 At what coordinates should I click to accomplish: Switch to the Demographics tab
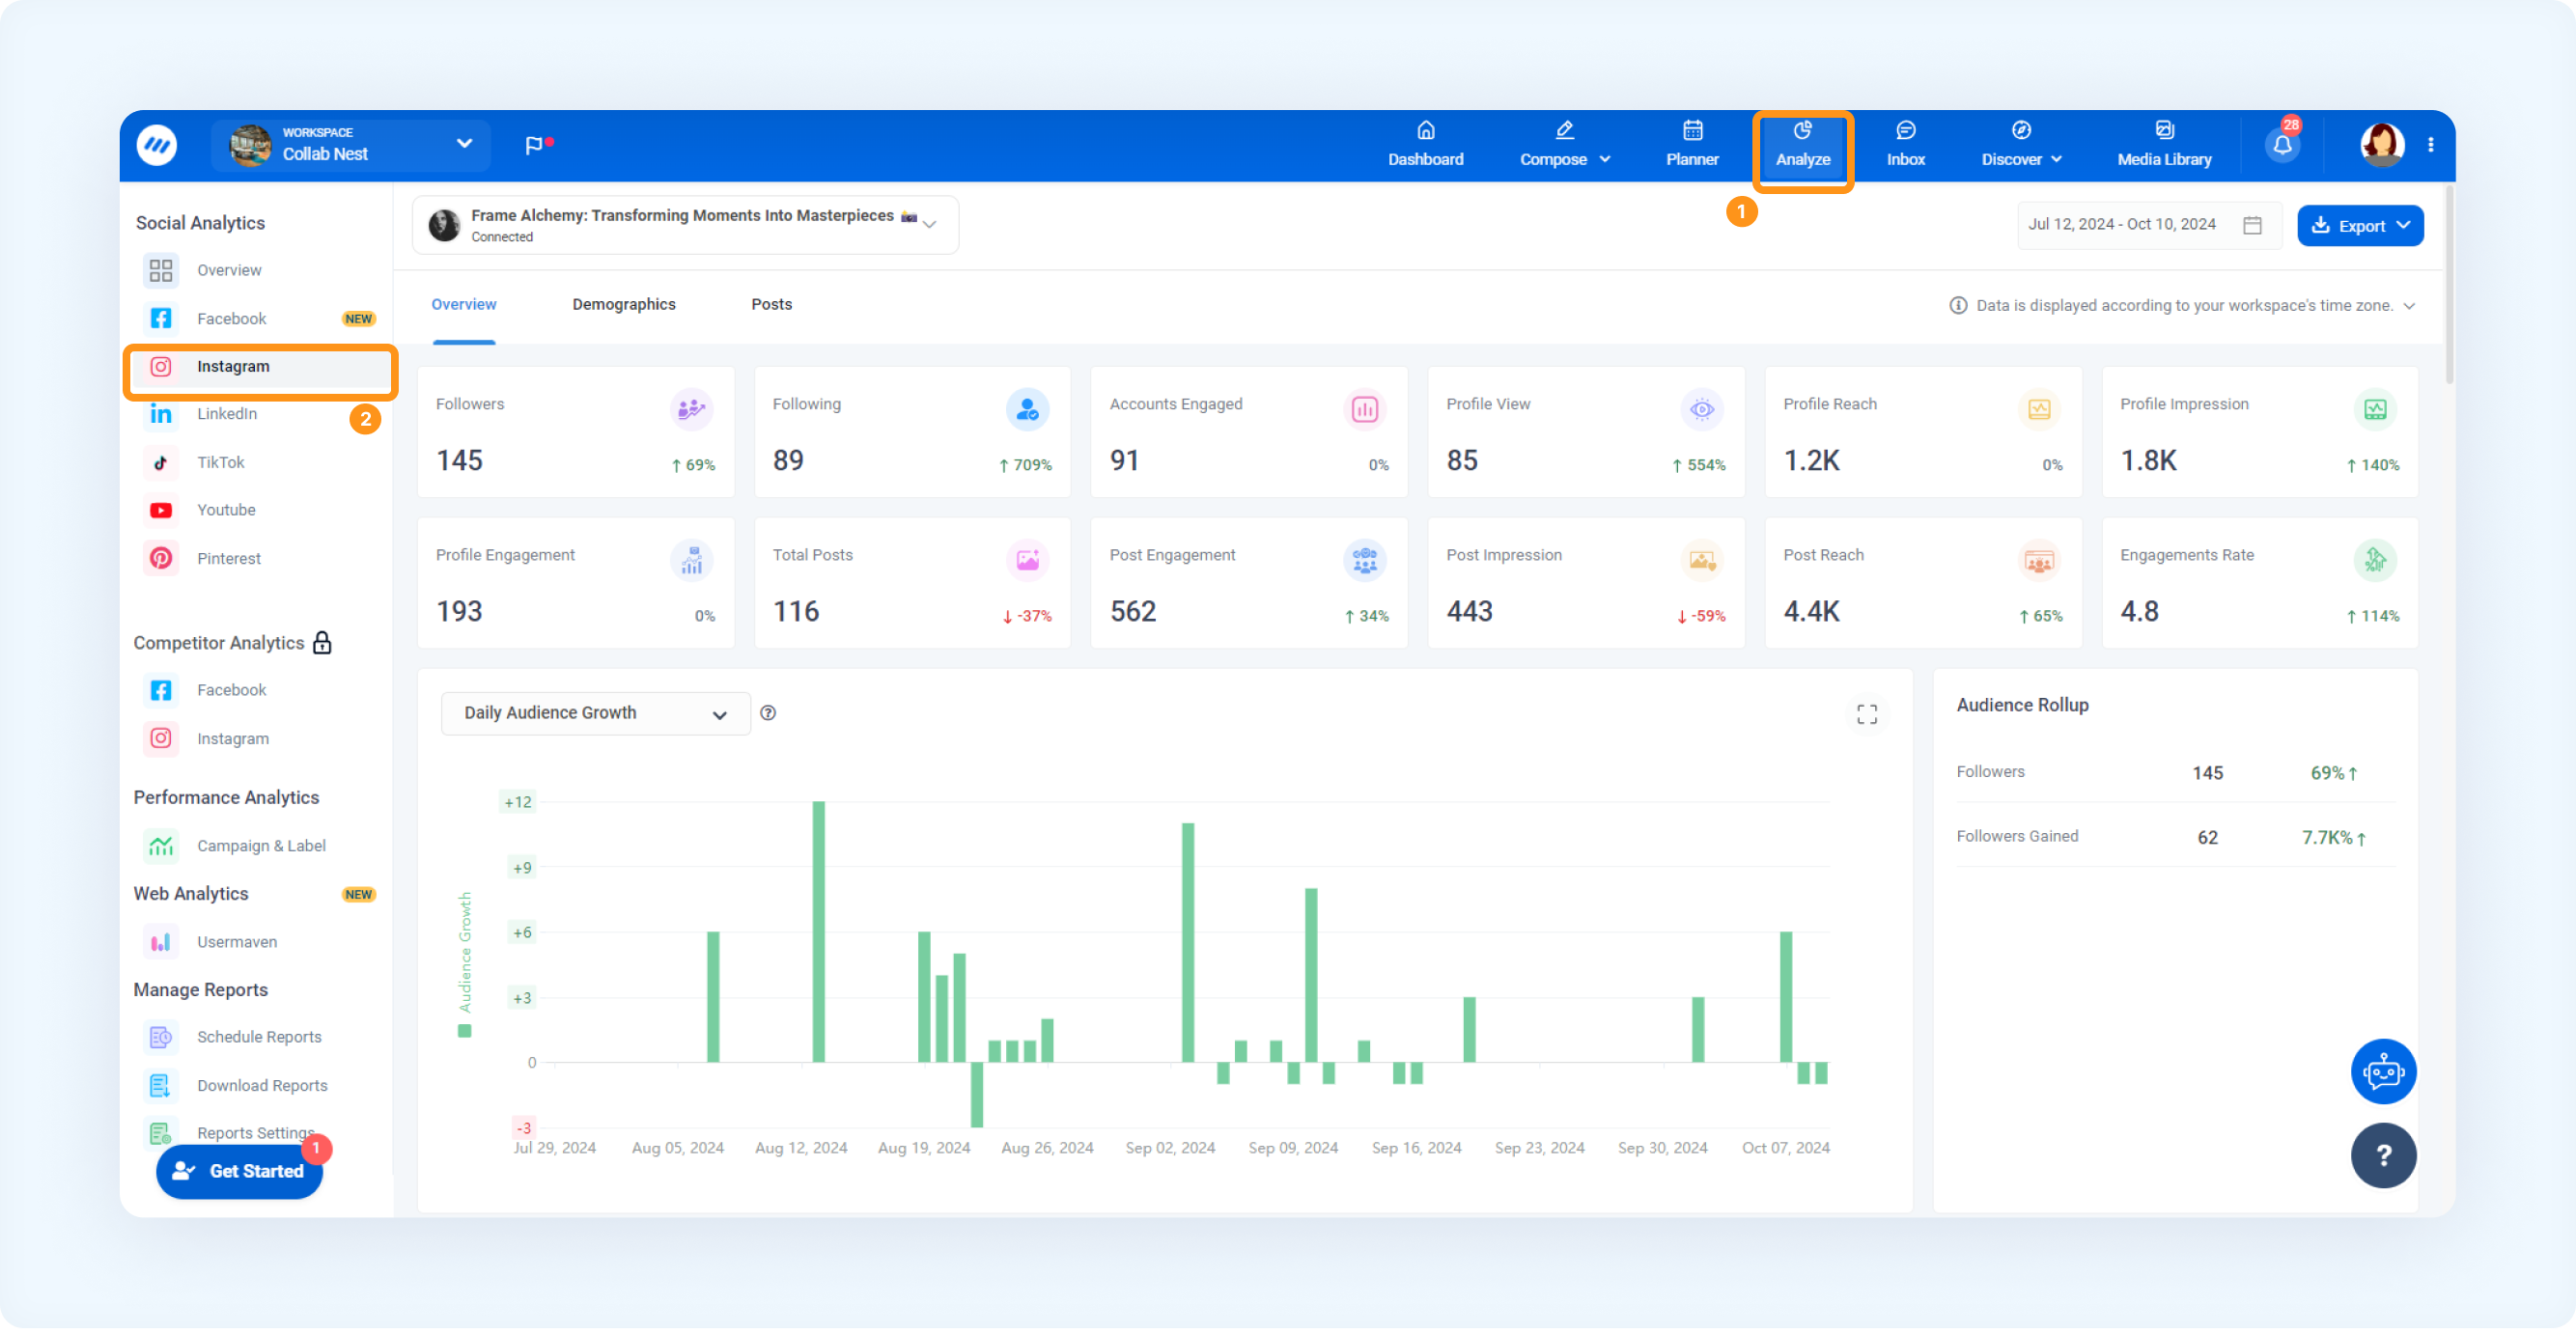(623, 303)
